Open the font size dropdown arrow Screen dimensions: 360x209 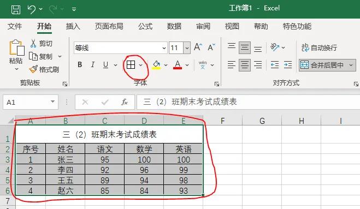pyautogui.click(x=187, y=47)
